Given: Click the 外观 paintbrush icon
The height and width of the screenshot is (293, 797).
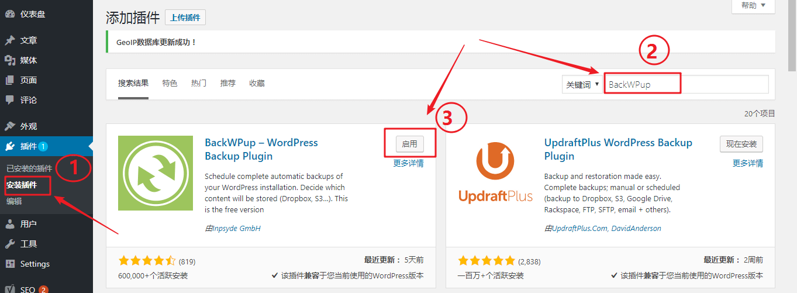Looking at the screenshot, I should pyautogui.click(x=9, y=126).
